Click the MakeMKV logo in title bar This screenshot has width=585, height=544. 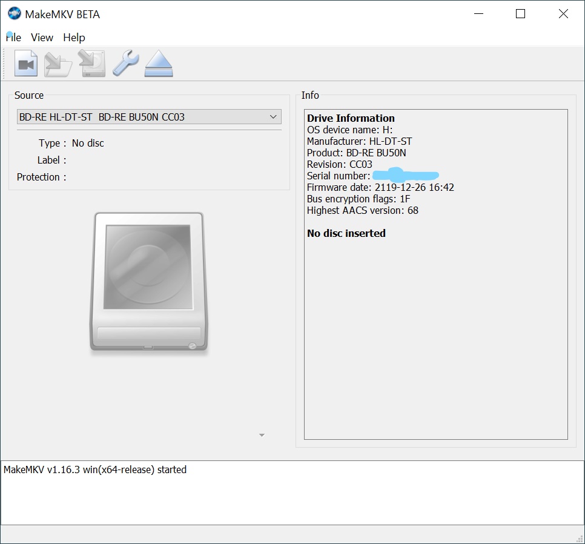click(14, 14)
